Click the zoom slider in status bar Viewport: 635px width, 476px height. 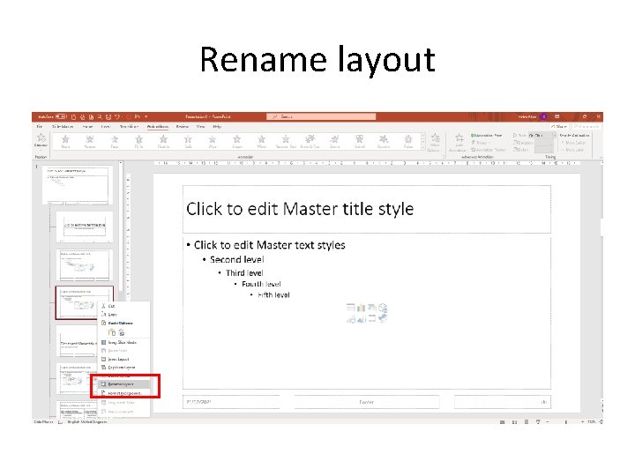tap(565, 421)
